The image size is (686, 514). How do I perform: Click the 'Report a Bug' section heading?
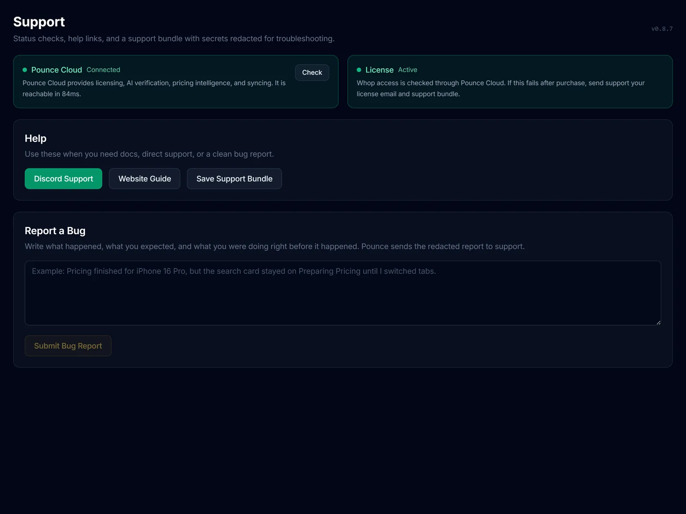click(x=55, y=231)
